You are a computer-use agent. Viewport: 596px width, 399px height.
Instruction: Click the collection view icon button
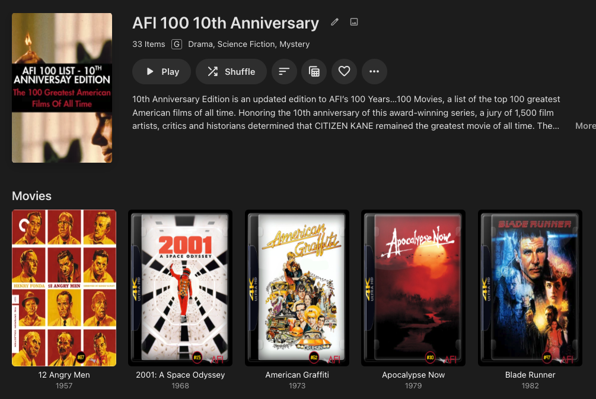(x=314, y=72)
